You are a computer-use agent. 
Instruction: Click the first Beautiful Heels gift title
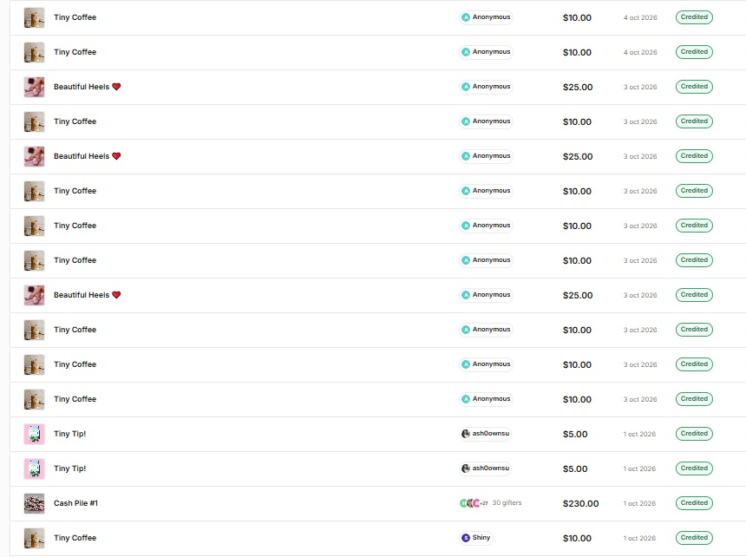pos(87,87)
